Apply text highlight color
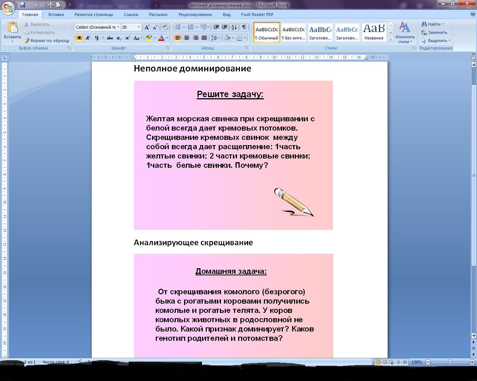The width and height of the screenshot is (477, 381). pyautogui.click(x=149, y=38)
